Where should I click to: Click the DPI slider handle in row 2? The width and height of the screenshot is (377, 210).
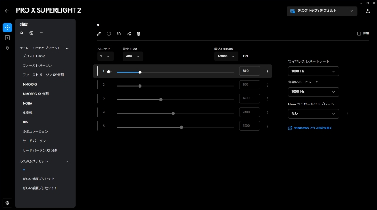pos(140,86)
